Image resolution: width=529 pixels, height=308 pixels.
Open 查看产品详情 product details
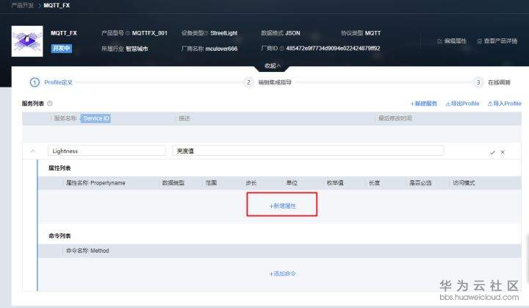click(x=497, y=41)
